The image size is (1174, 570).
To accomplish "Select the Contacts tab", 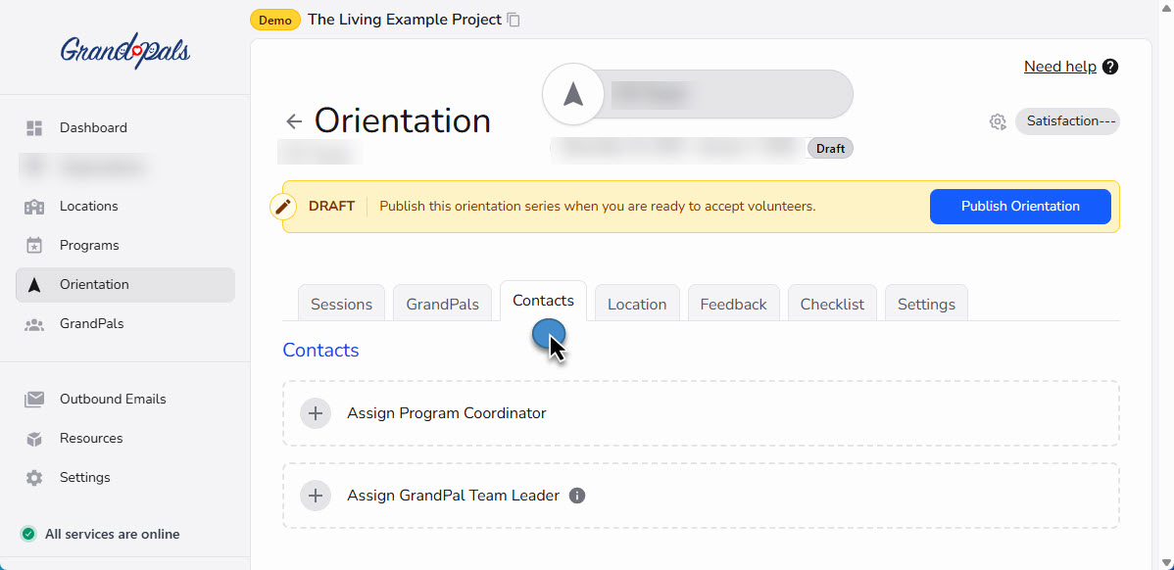I will click(543, 301).
